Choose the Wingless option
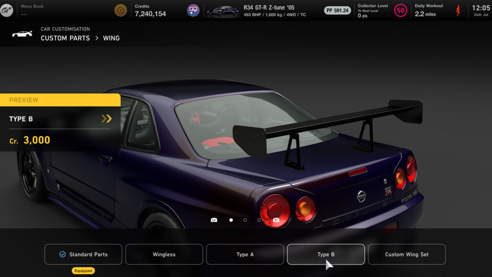 pyautogui.click(x=164, y=254)
